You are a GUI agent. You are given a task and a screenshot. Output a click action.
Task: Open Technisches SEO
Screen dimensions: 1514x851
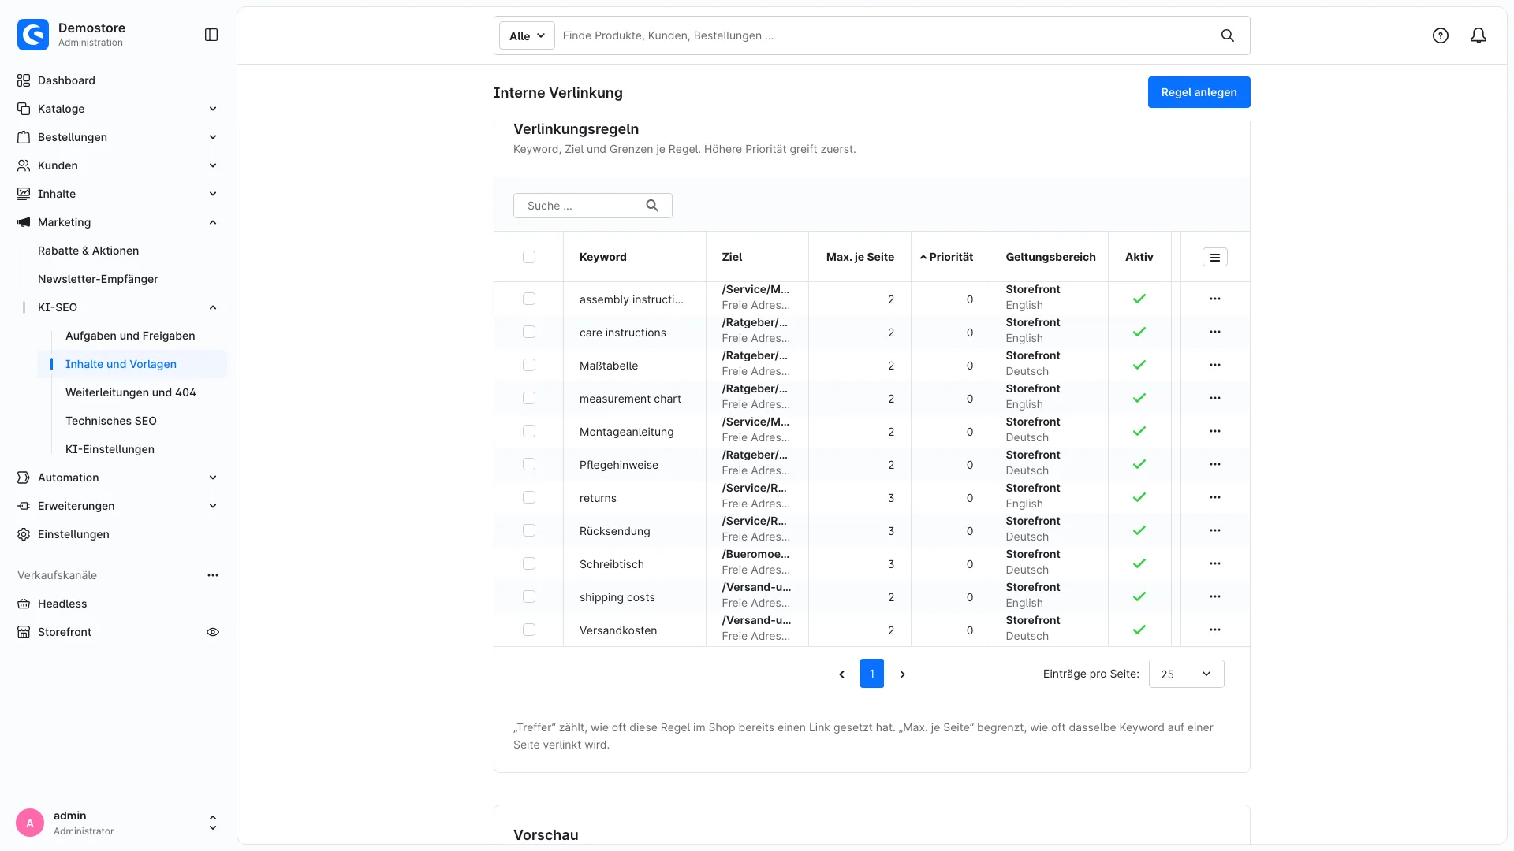pyautogui.click(x=111, y=421)
